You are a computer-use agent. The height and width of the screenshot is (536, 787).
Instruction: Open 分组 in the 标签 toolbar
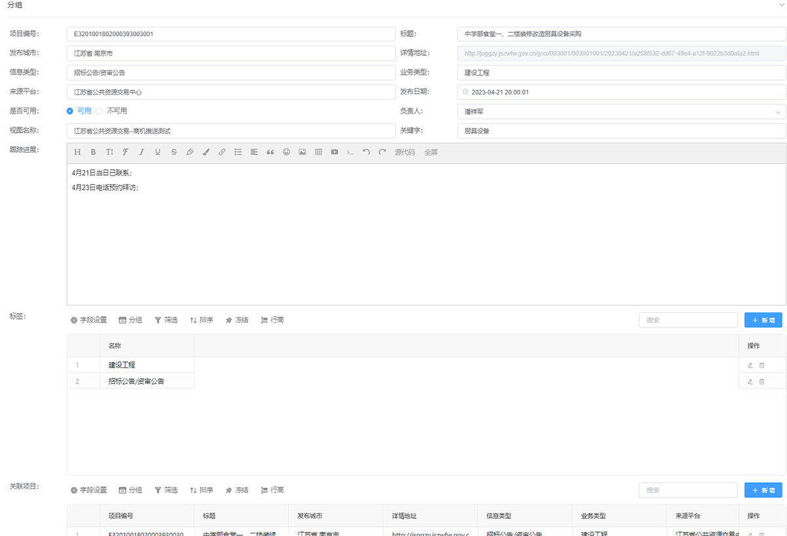pyautogui.click(x=131, y=320)
